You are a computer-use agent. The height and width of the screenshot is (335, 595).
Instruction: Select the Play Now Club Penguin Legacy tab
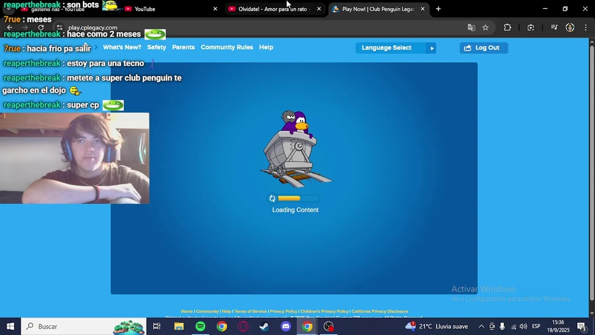378,9
